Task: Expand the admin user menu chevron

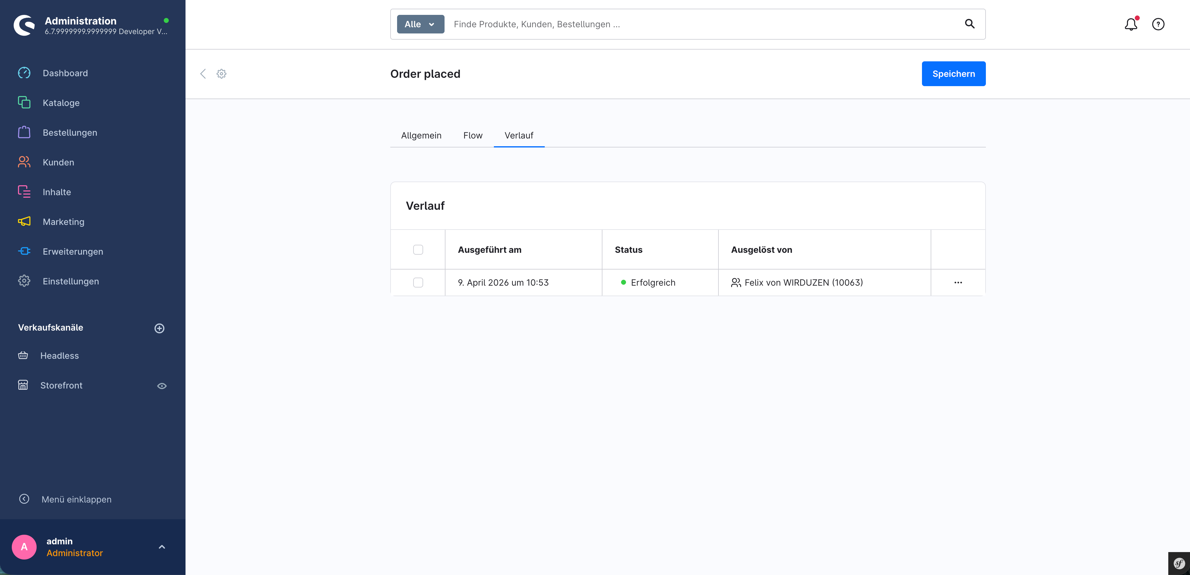Action: (162, 547)
